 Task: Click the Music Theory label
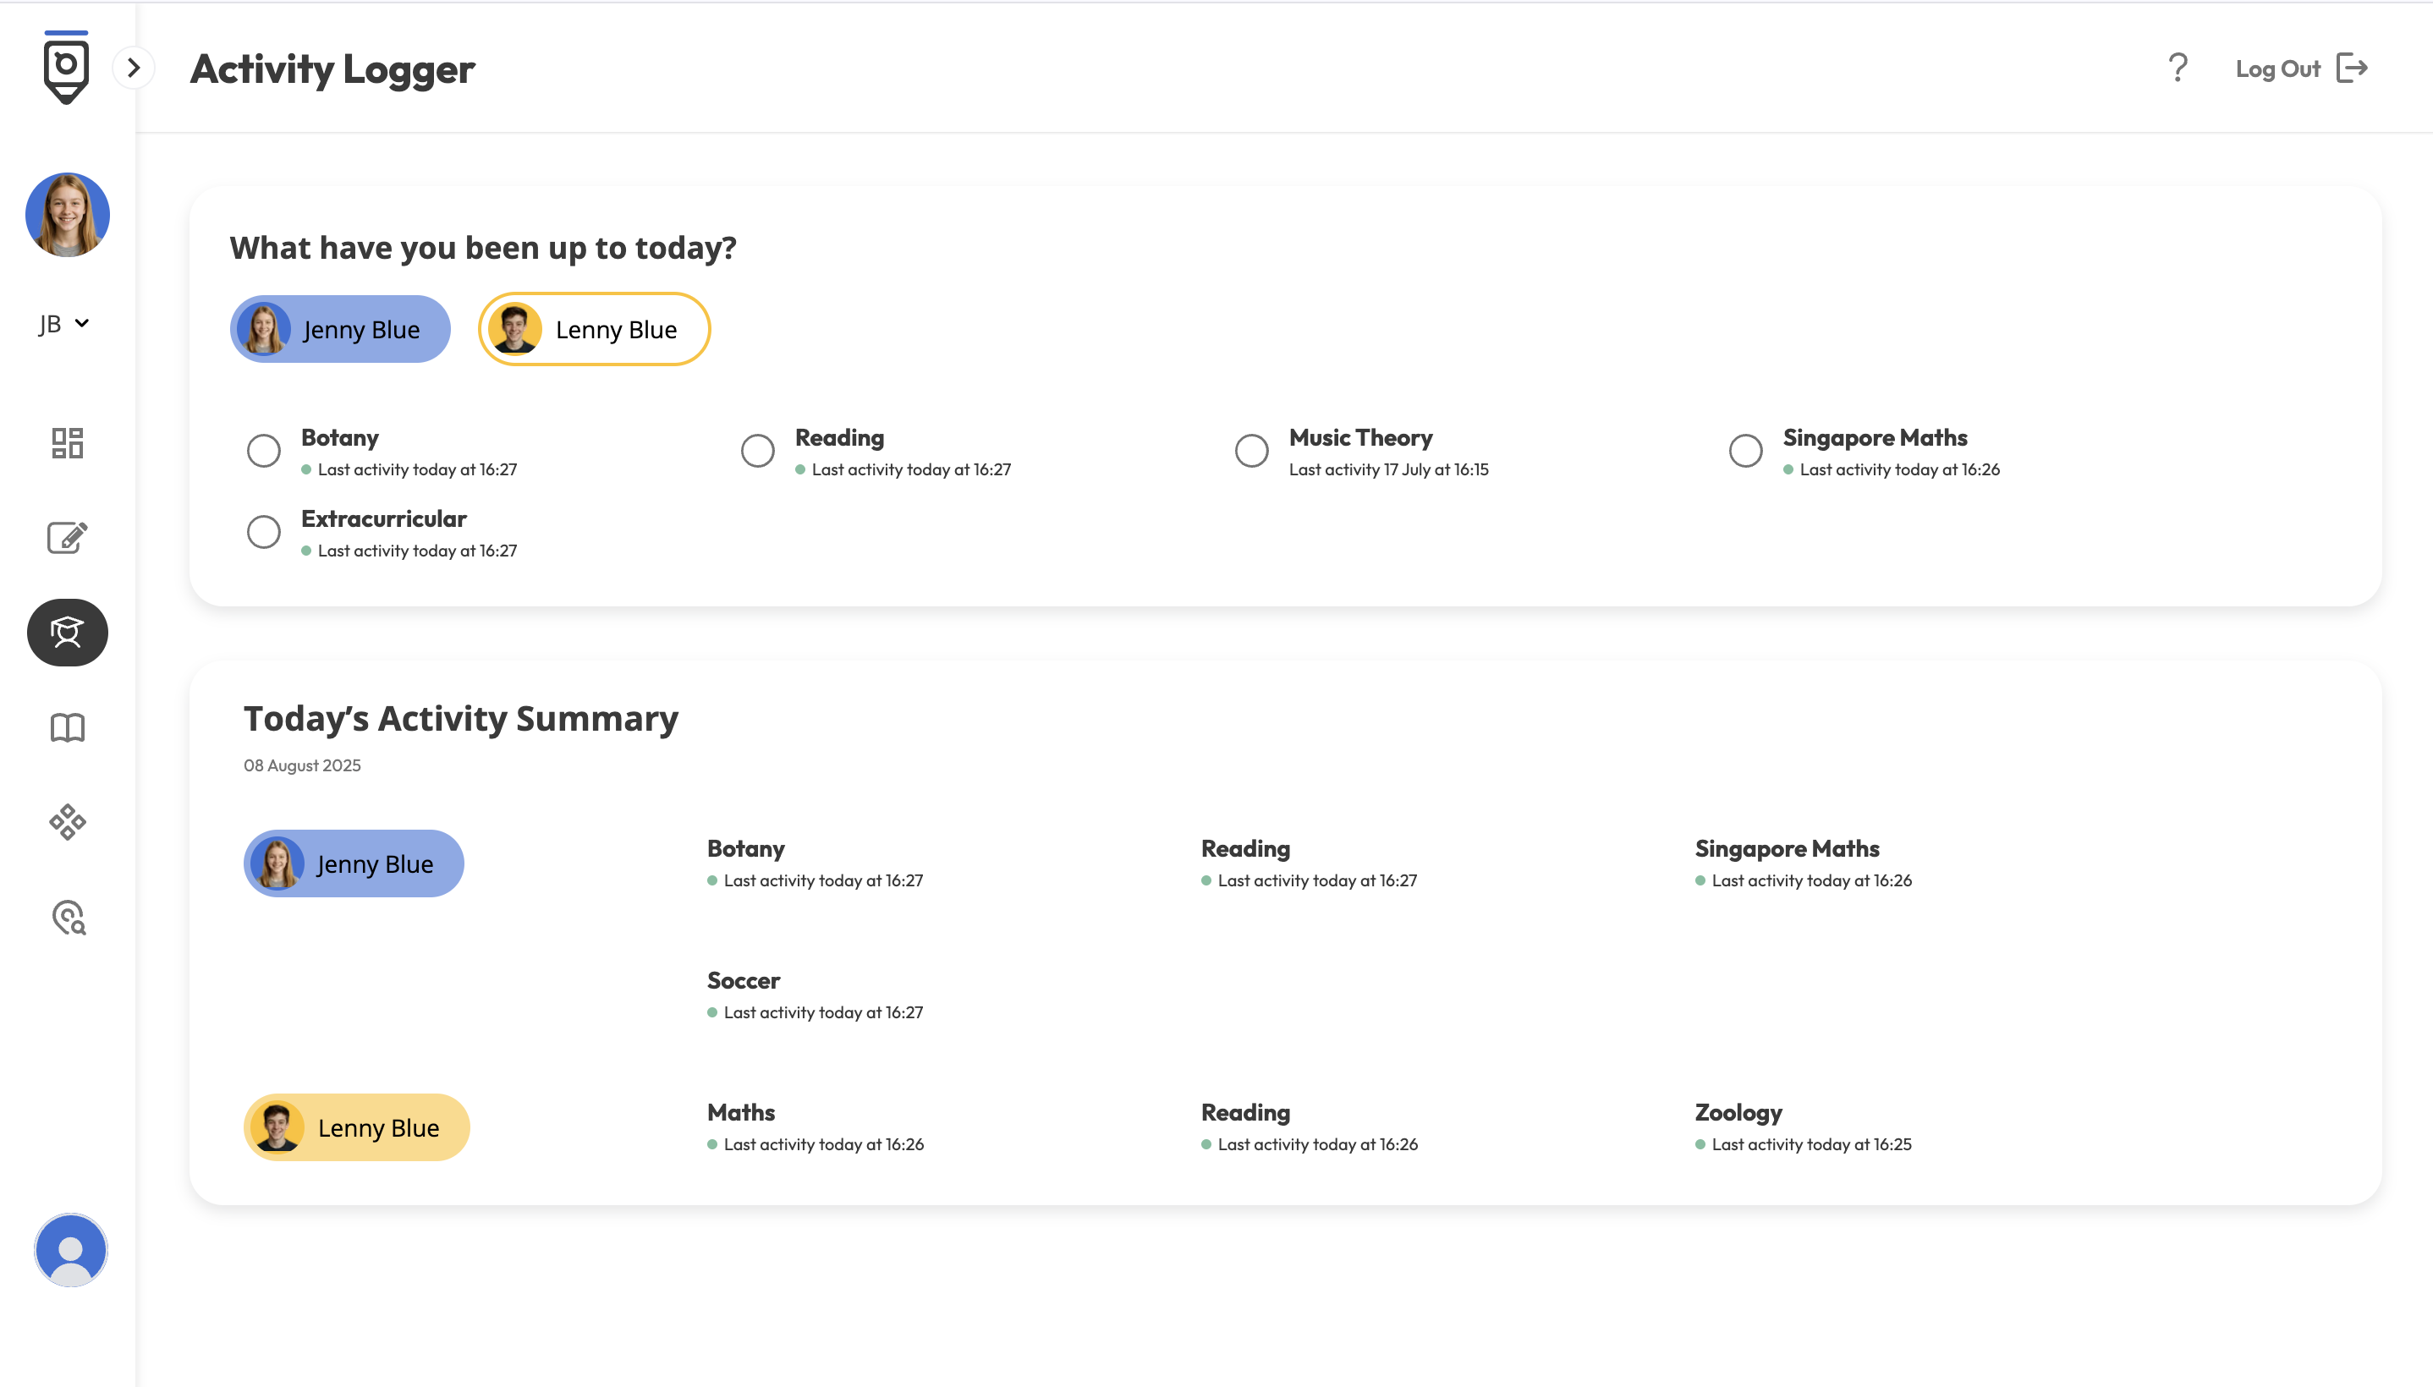click(x=1360, y=437)
